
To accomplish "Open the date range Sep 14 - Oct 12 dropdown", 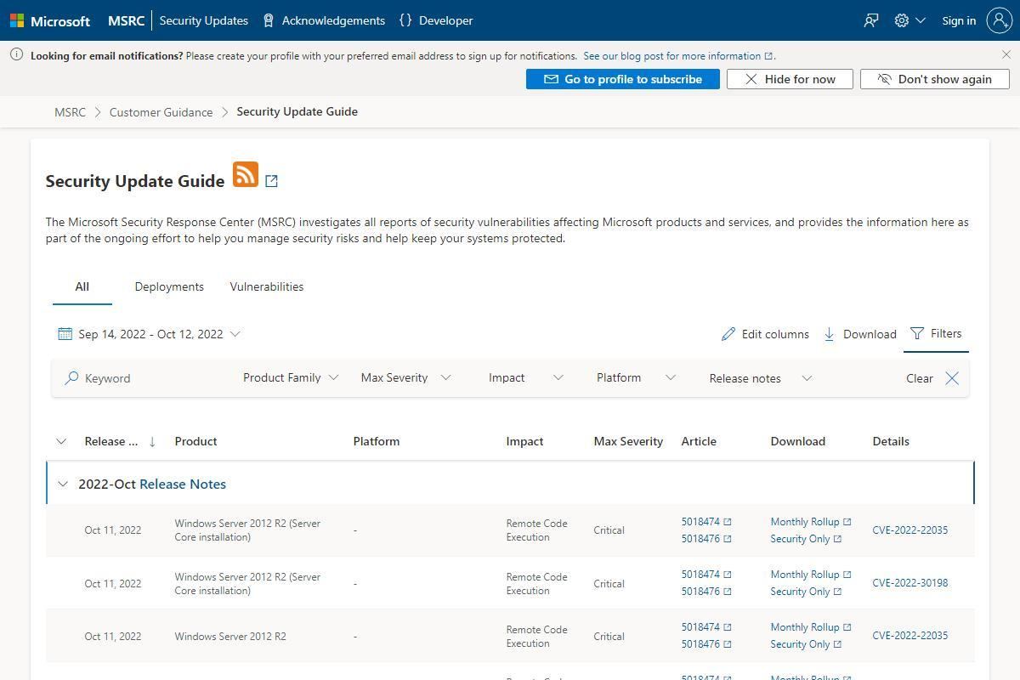I will click(150, 334).
